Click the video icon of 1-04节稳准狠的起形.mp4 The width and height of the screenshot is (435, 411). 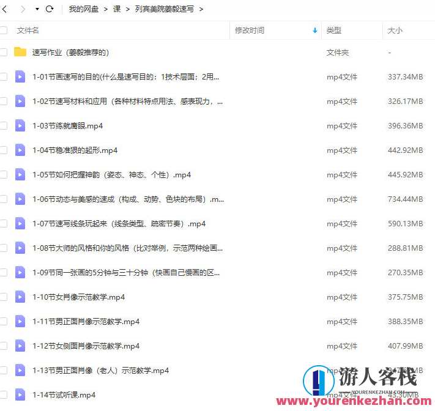click(20, 150)
